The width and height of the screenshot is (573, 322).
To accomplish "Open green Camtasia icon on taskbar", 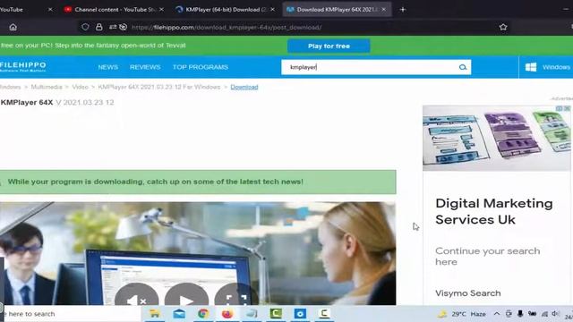I will coord(276,314).
